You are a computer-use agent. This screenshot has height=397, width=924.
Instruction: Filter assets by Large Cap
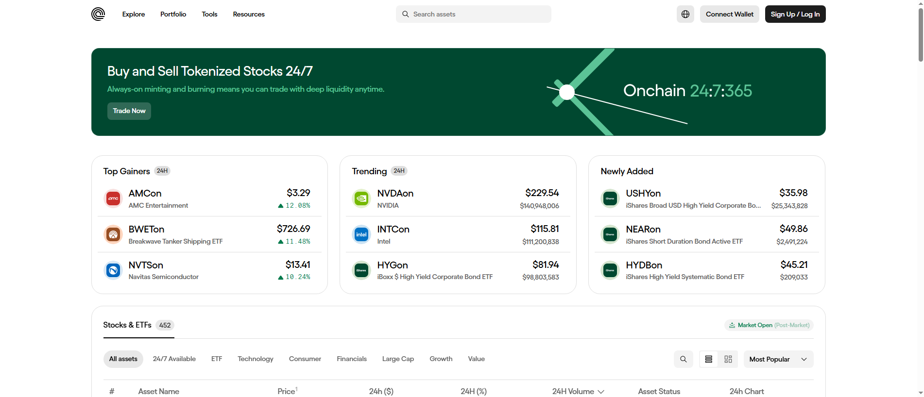coord(398,359)
